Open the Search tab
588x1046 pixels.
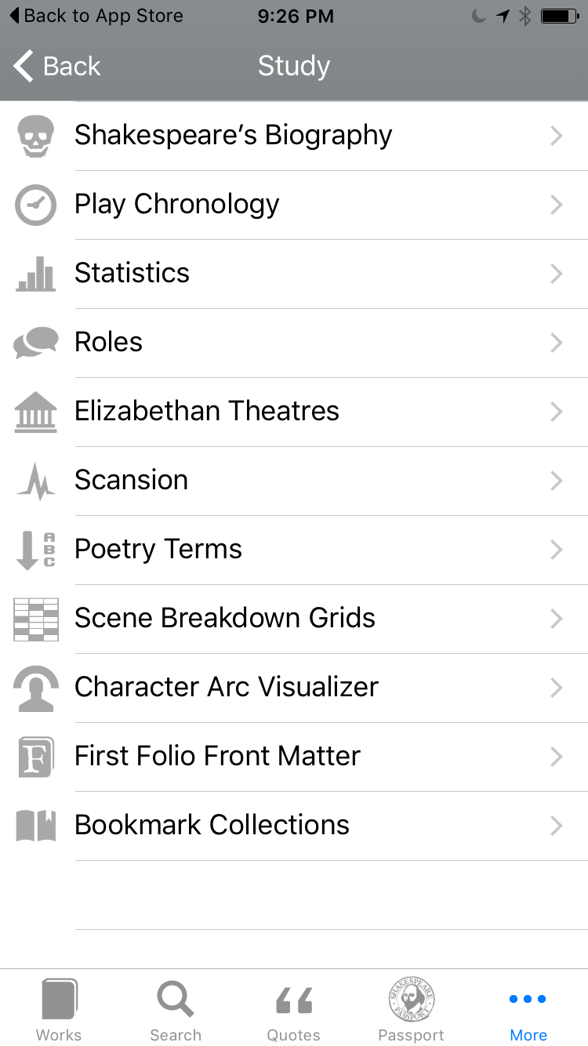point(176,1010)
